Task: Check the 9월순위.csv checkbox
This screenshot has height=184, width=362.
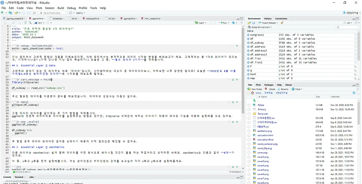Action: click(249, 127)
